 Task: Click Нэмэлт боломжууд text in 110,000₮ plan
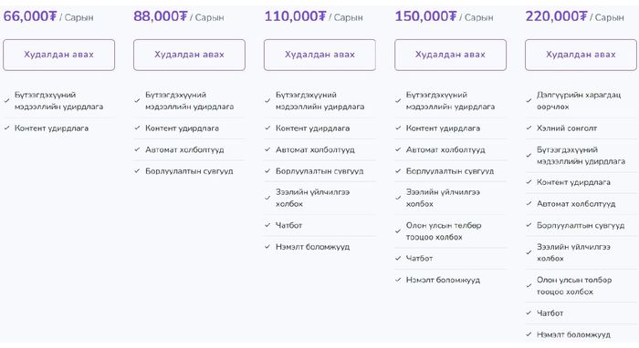pos(312,247)
